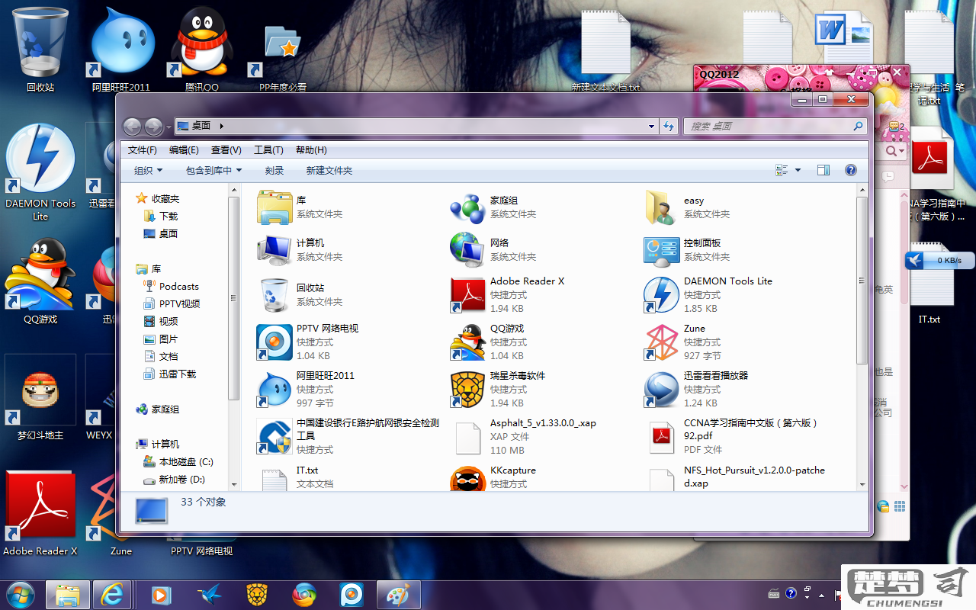
Task: Select 家庭组 in the navigation sidebar
Action: click(x=158, y=409)
